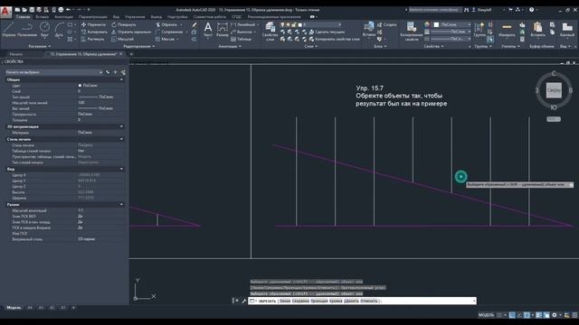The height and width of the screenshot is (325, 579).
Task: Click the Масштаб (Scale) tool
Action: 122,39
